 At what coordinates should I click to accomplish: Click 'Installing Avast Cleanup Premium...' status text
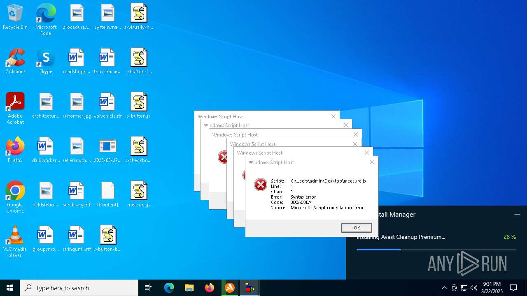tap(401, 237)
